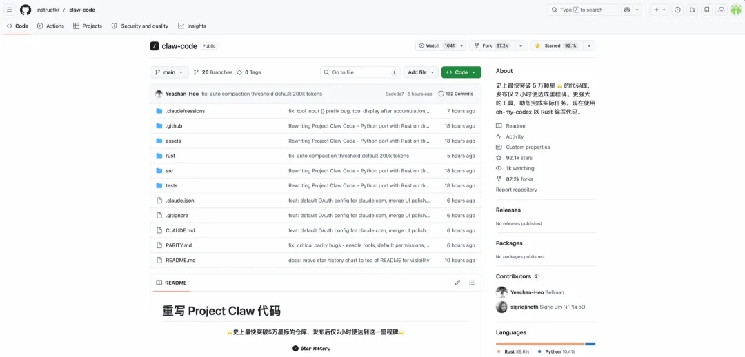Open the hamburger navigation menu
The width and height of the screenshot is (745, 357).
point(10,10)
